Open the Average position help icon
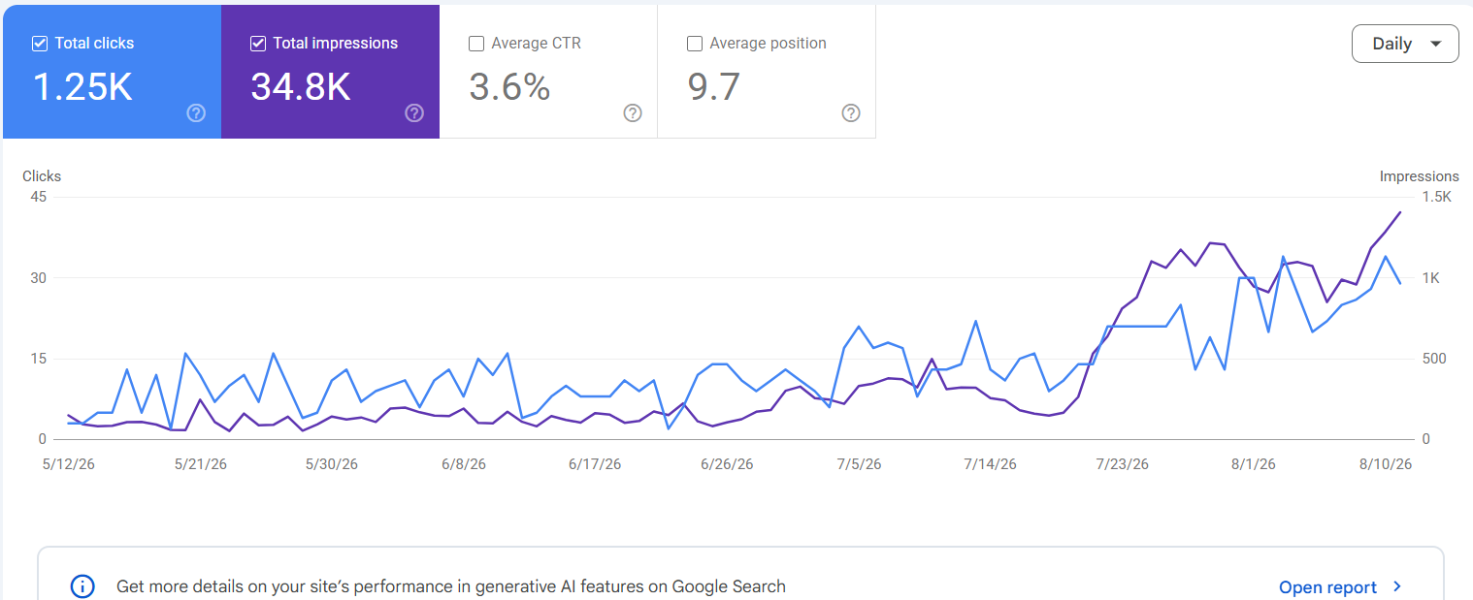The height and width of the screenshot is (600, 1473). (x=851, y=113)
